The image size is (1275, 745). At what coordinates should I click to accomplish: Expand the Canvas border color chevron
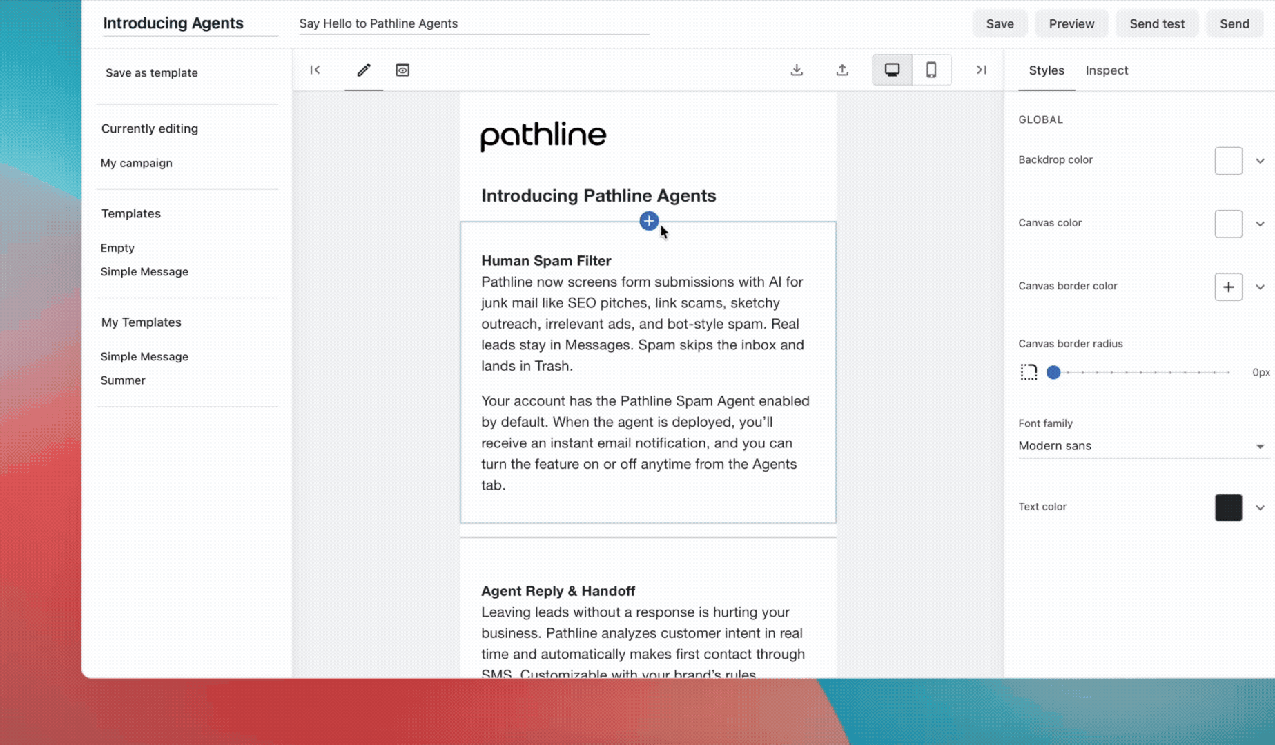(x=1260, y=287)
